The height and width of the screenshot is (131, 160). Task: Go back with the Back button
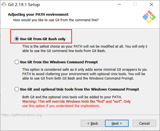(93, 123)
